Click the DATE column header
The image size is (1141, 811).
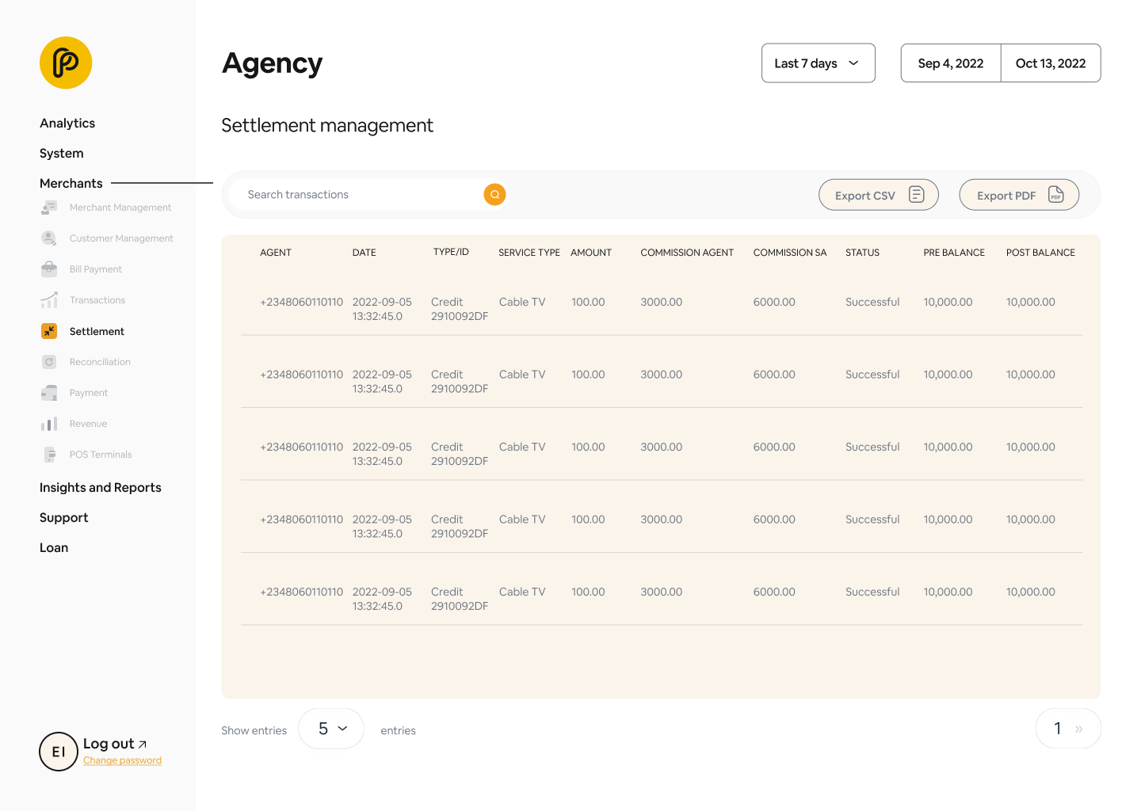click(x=364, y=253)
